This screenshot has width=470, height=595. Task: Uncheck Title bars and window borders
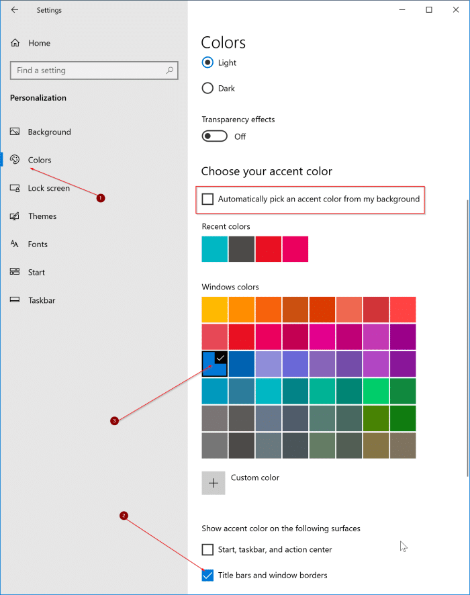pos(207,576)
